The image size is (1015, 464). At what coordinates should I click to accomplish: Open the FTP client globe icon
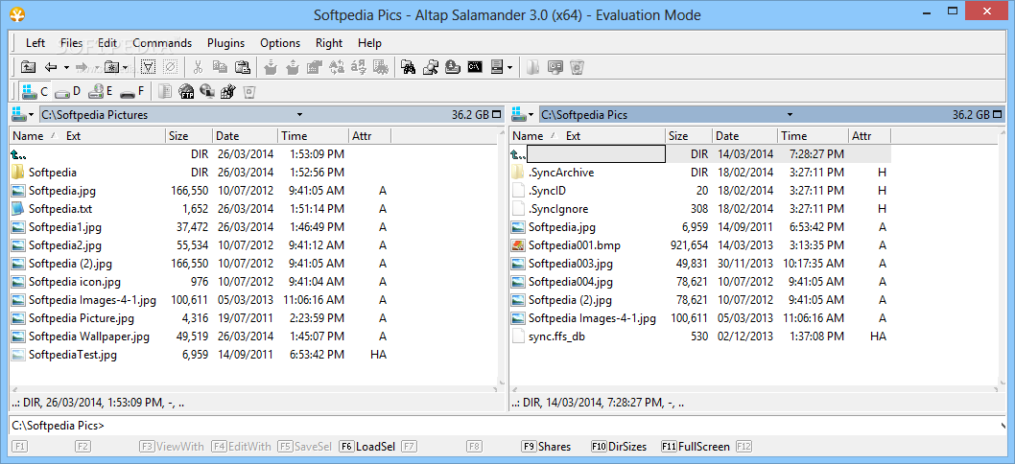[x=186, y=91]
